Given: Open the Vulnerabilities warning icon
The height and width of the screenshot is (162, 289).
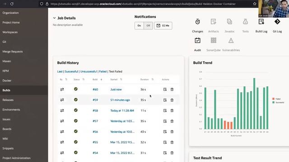Looking at the screenshot, I should click(x=231, y=40).
